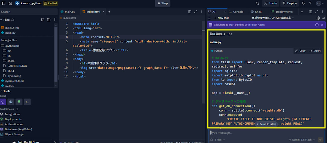
Task: Open the chat title dropdown
Action: click(273, 18)
